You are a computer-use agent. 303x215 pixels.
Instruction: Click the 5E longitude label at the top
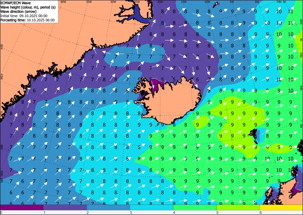[x=284, y=2]
